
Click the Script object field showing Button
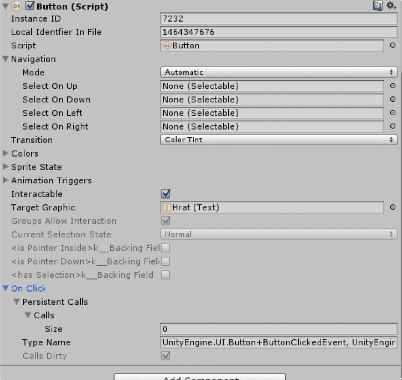click(x=272, y=45)
